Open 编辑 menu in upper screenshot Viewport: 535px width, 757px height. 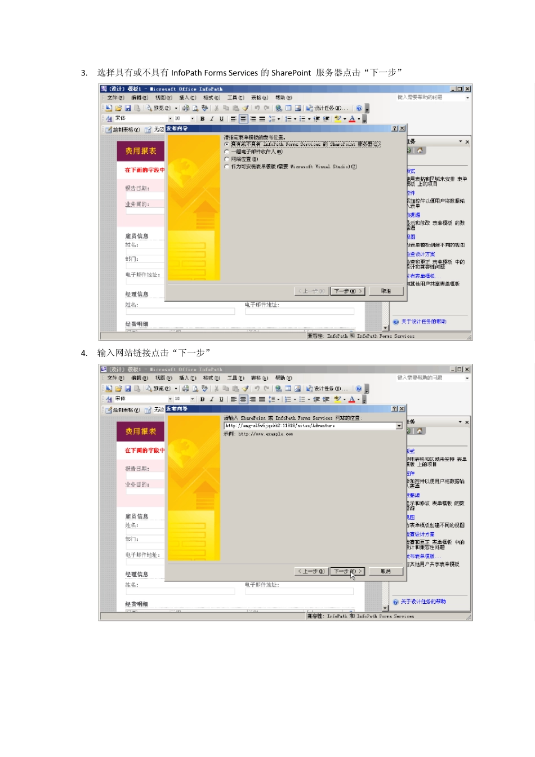click(140, 97)
